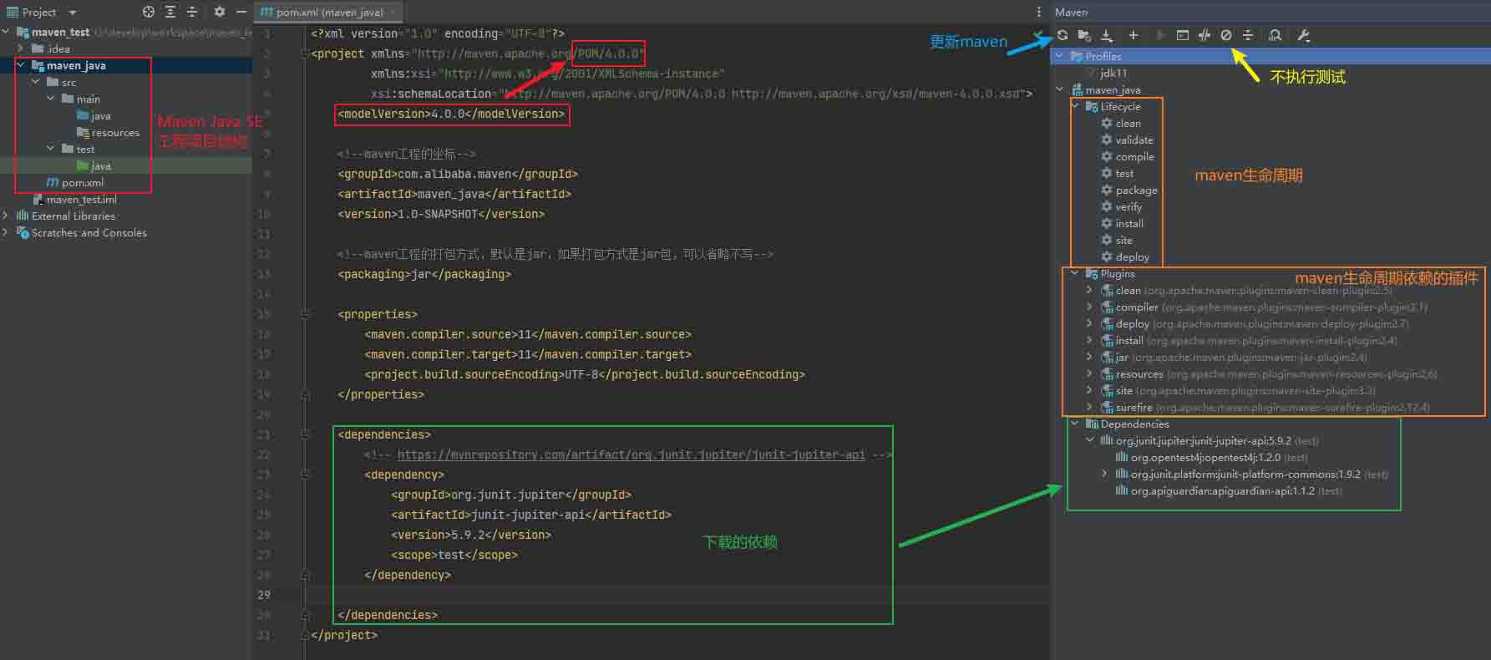This screenshot has width=1491, height=660.
Task: Expand the surefire plugin node
Action: click(x=1089, y=407)
